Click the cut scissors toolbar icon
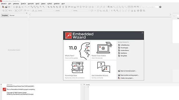 click(x=14, y=7)
